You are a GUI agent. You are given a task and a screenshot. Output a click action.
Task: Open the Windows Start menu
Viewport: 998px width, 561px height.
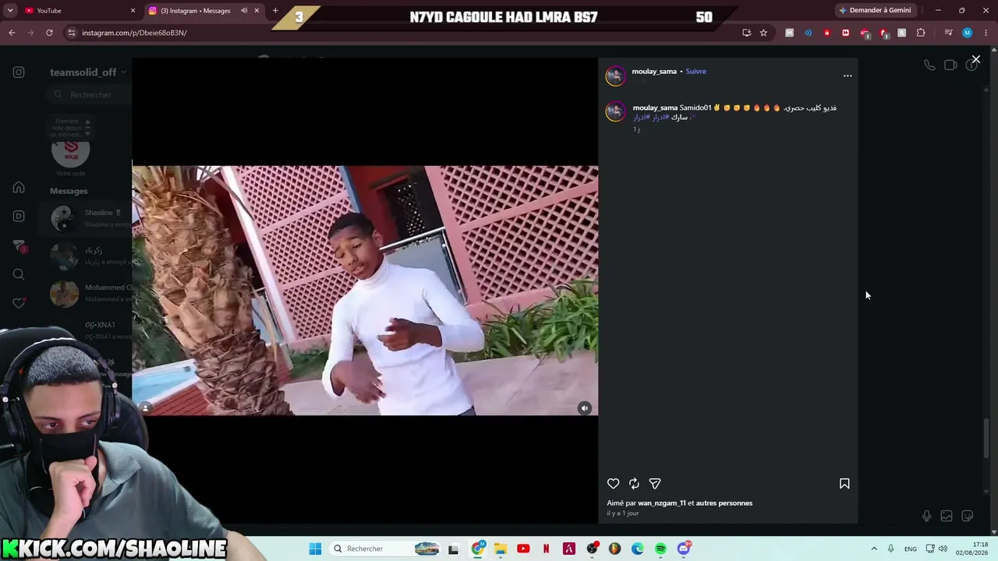315,549
